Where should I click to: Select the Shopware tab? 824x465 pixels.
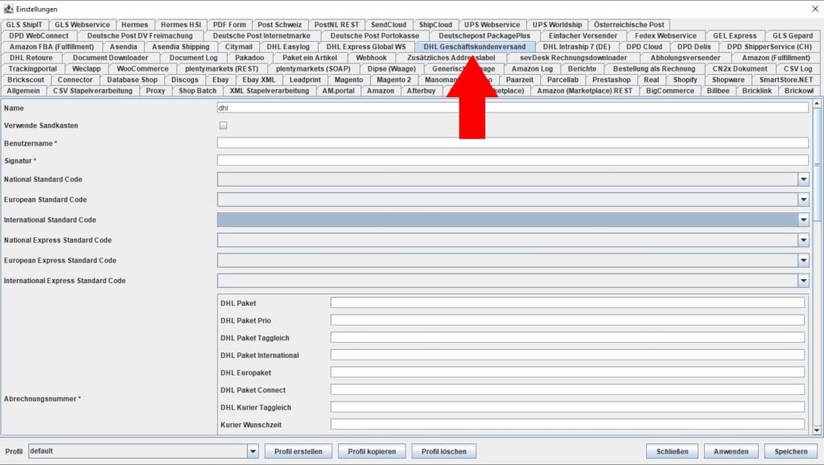(728, 80)
